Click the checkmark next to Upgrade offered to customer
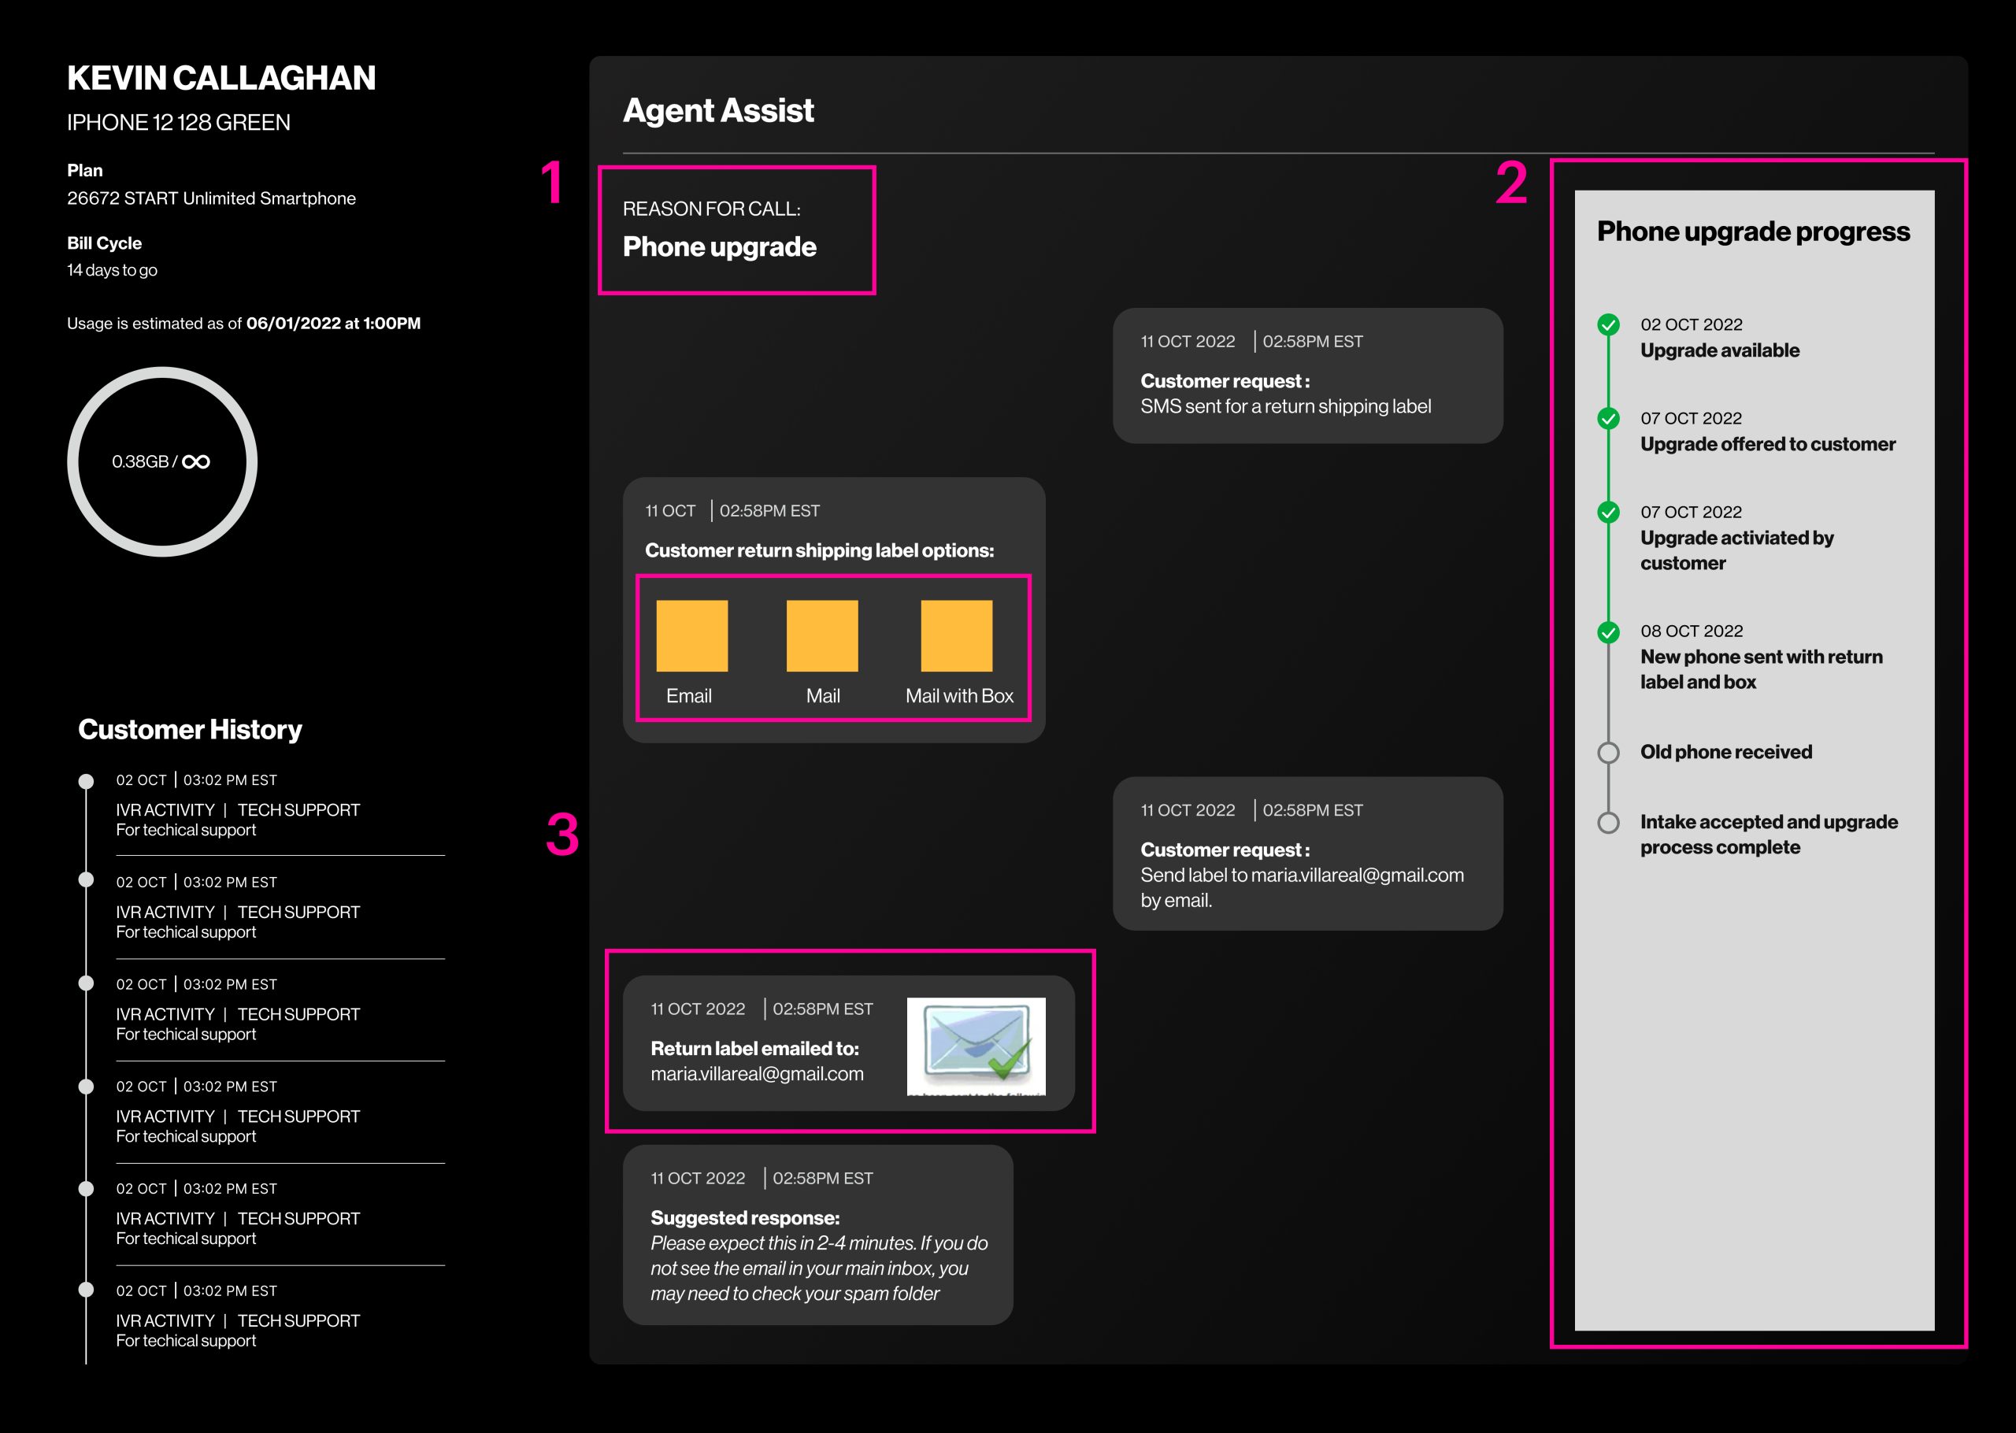This screenshot has height=1433, width=2016. 1610,417
